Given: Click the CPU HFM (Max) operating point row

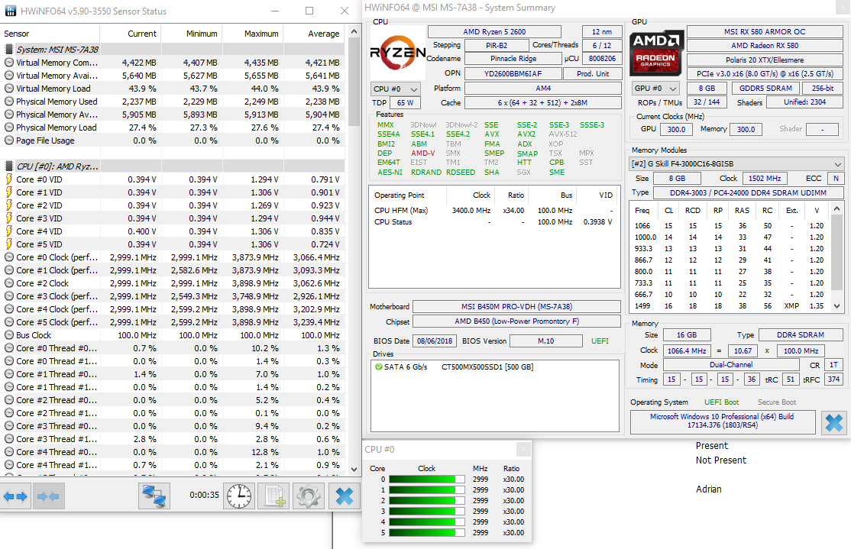Looking at the screenshot, I should pos(494,210).
